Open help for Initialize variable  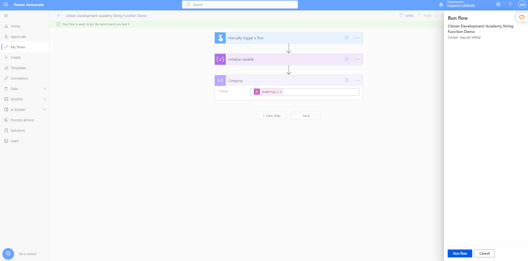(x=346, y=59)
